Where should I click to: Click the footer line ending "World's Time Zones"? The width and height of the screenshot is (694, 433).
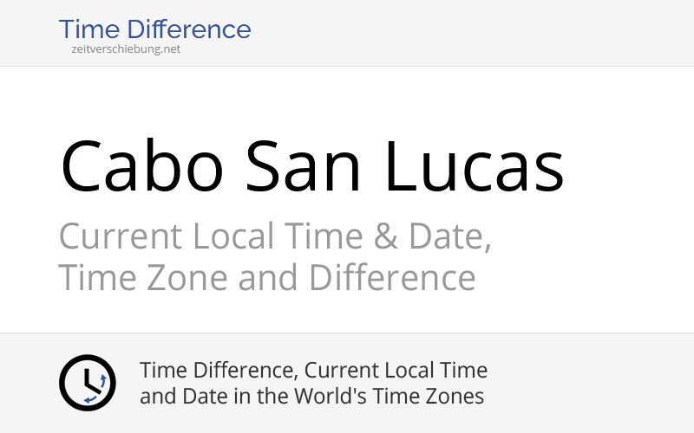(311, 397)
